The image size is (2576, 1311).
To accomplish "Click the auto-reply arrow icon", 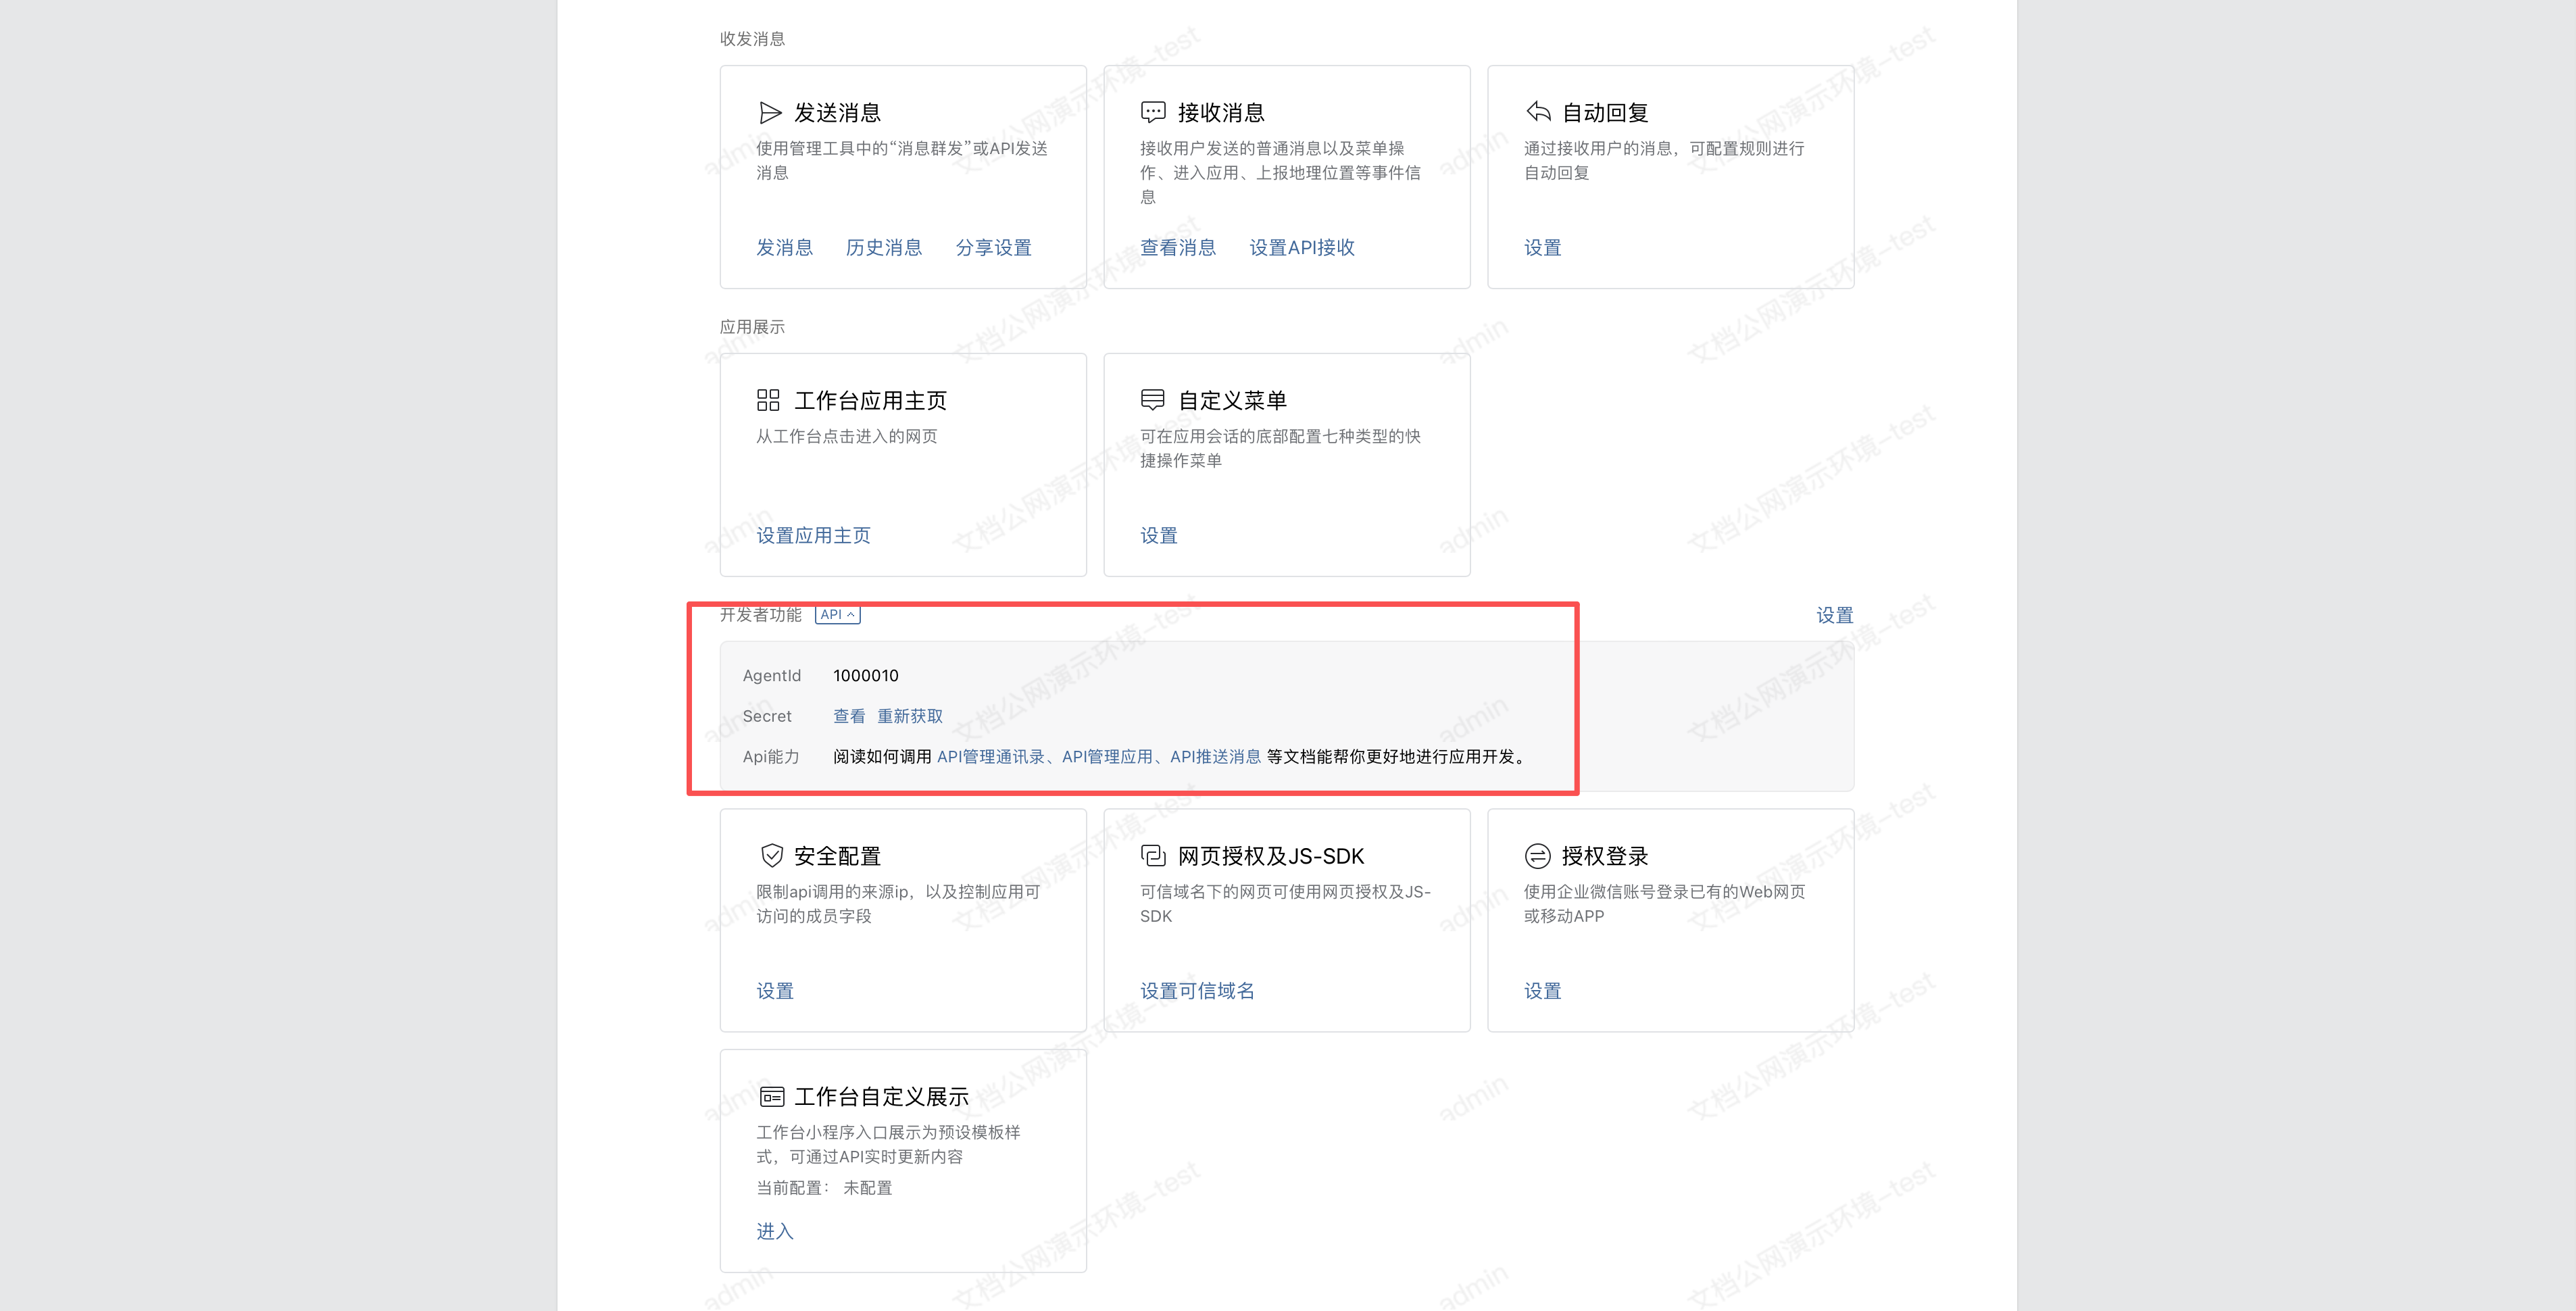I will tap(1537, 112).
